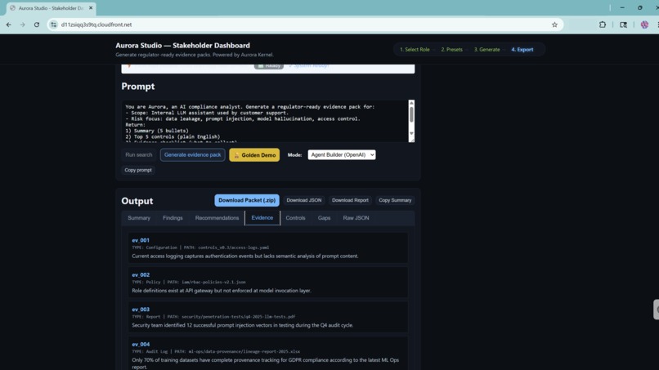659x370 pixels.
Task: Bookmark this page with star icon
Action: [554, 25]
